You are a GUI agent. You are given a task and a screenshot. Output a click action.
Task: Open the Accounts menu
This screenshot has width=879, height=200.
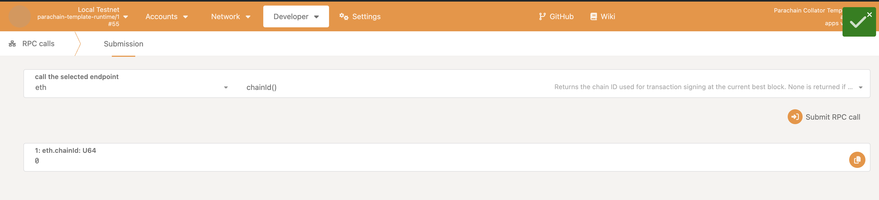[167, 16]
